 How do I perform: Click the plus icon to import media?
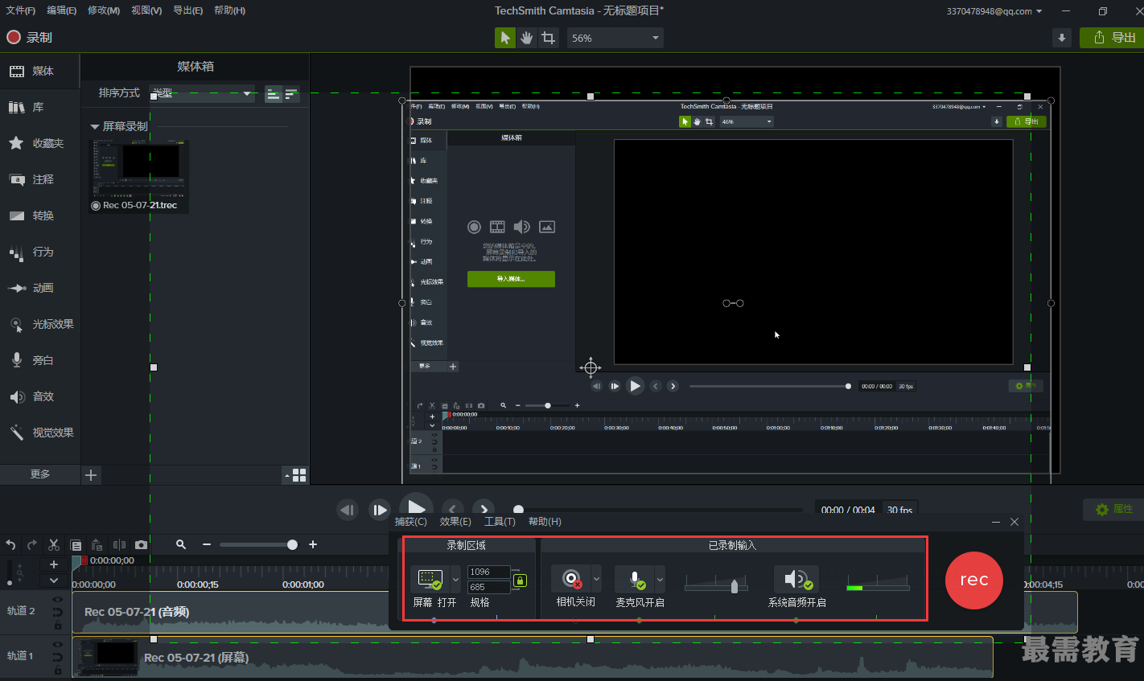coord(91,475)
